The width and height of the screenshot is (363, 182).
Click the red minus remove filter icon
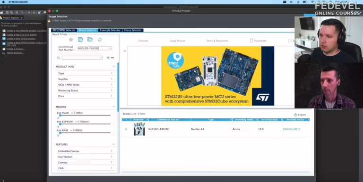pyautogui.click(x=112, y=58)
